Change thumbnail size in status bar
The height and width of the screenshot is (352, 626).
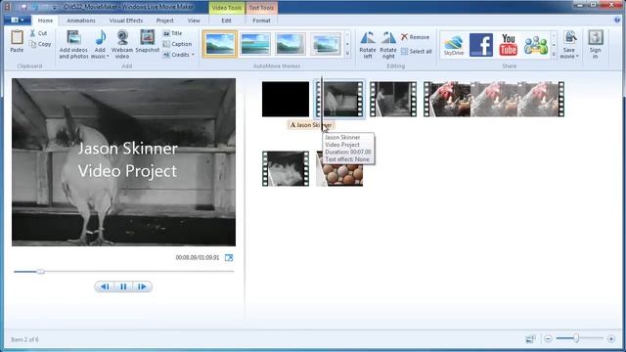tap(530, 339)
